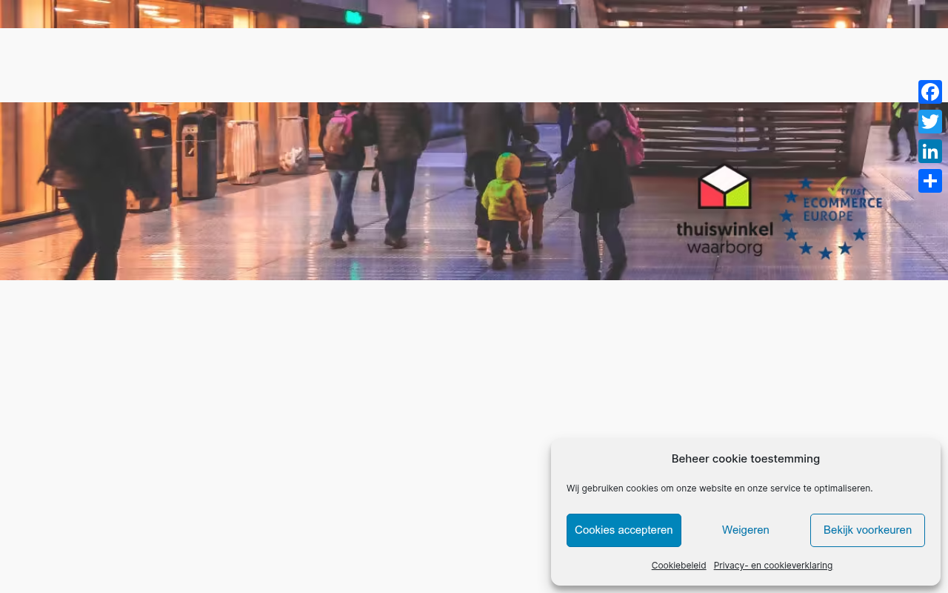
Task: Open the Cookiebeleid link
Action: pos(679,566)
